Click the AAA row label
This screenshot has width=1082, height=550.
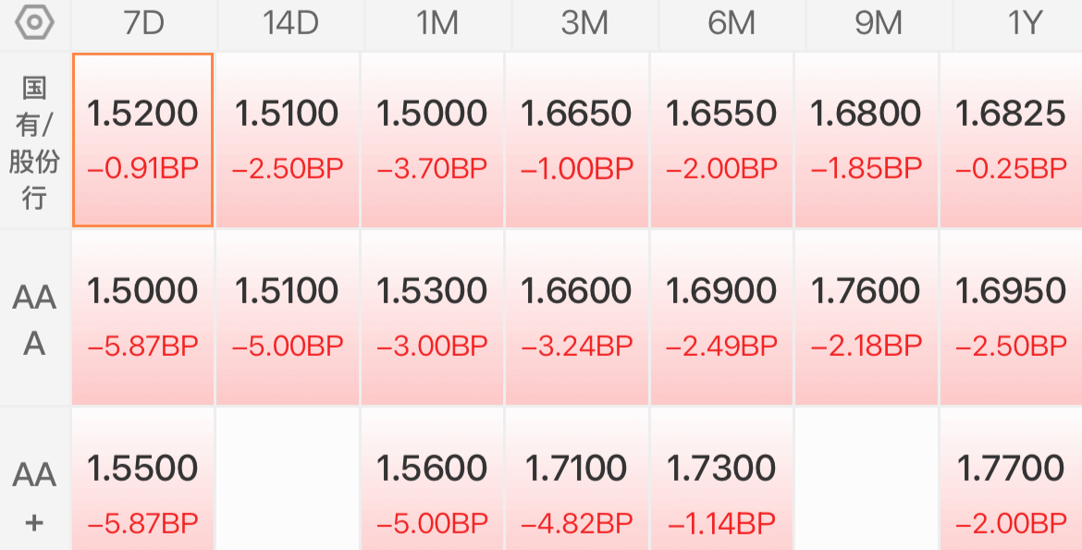click(34, 320)
